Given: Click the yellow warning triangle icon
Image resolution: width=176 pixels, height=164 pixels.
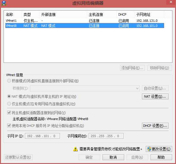Looking at the screenshot, I should tap(75, 149).
